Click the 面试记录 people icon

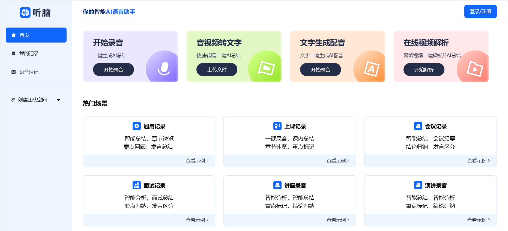136,185
